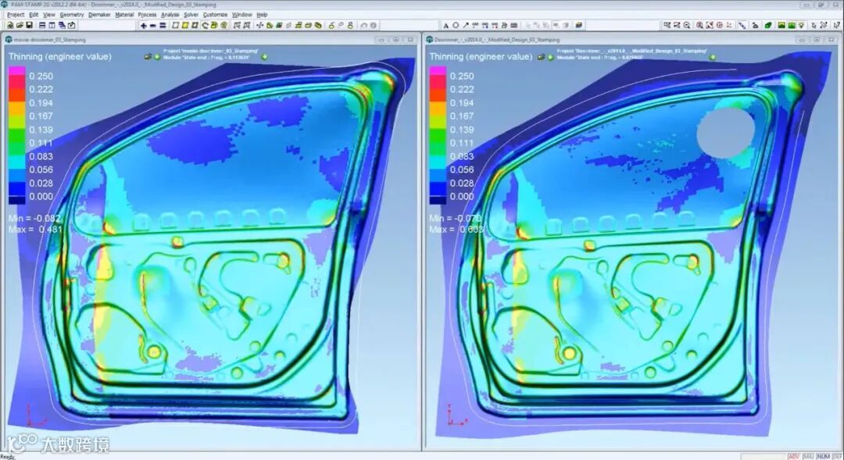Image resolution: width=844 pixels, height=460 pixels.
Task: Select the arrow annotation tool
Action: 466,25
